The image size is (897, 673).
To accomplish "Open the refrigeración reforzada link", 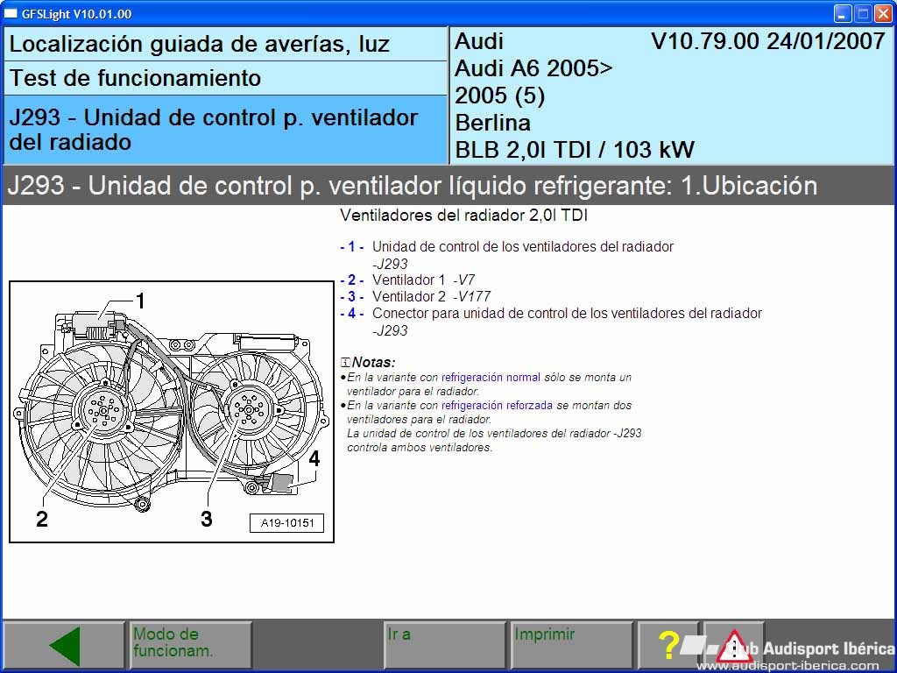I will click(497, 405).
